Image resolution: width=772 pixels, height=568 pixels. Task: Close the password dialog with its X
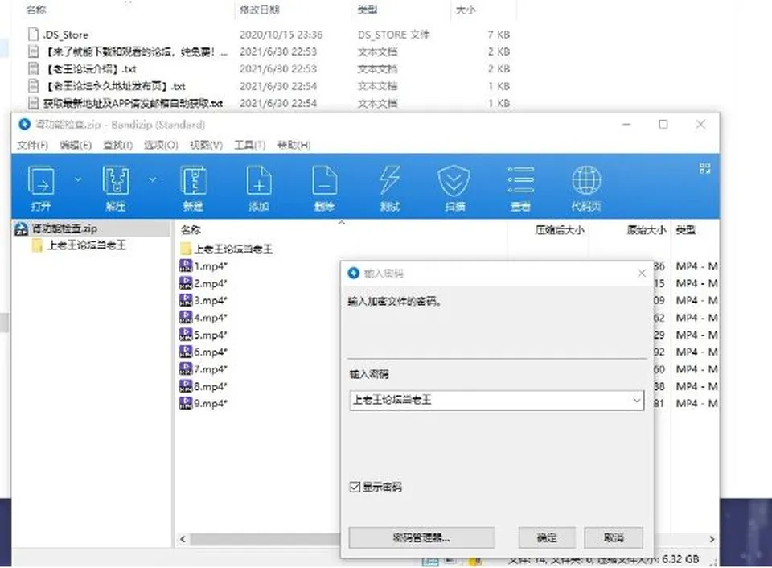pyautogui.click(x=642, y=273)
